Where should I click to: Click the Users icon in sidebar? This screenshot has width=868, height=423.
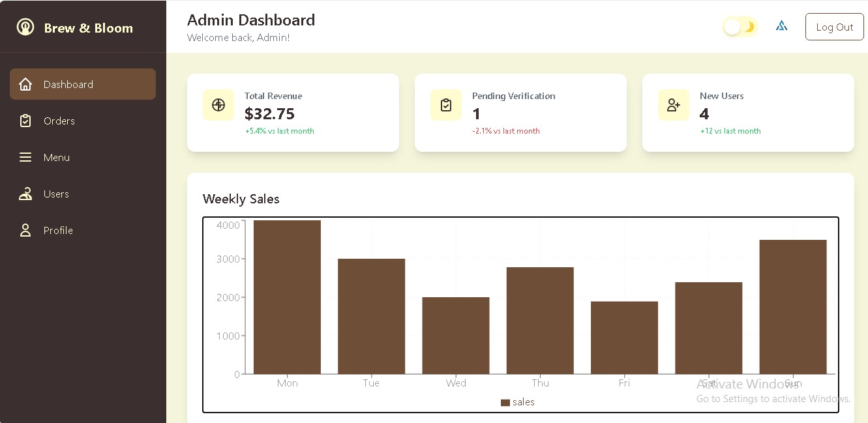[x=25, y=194]
